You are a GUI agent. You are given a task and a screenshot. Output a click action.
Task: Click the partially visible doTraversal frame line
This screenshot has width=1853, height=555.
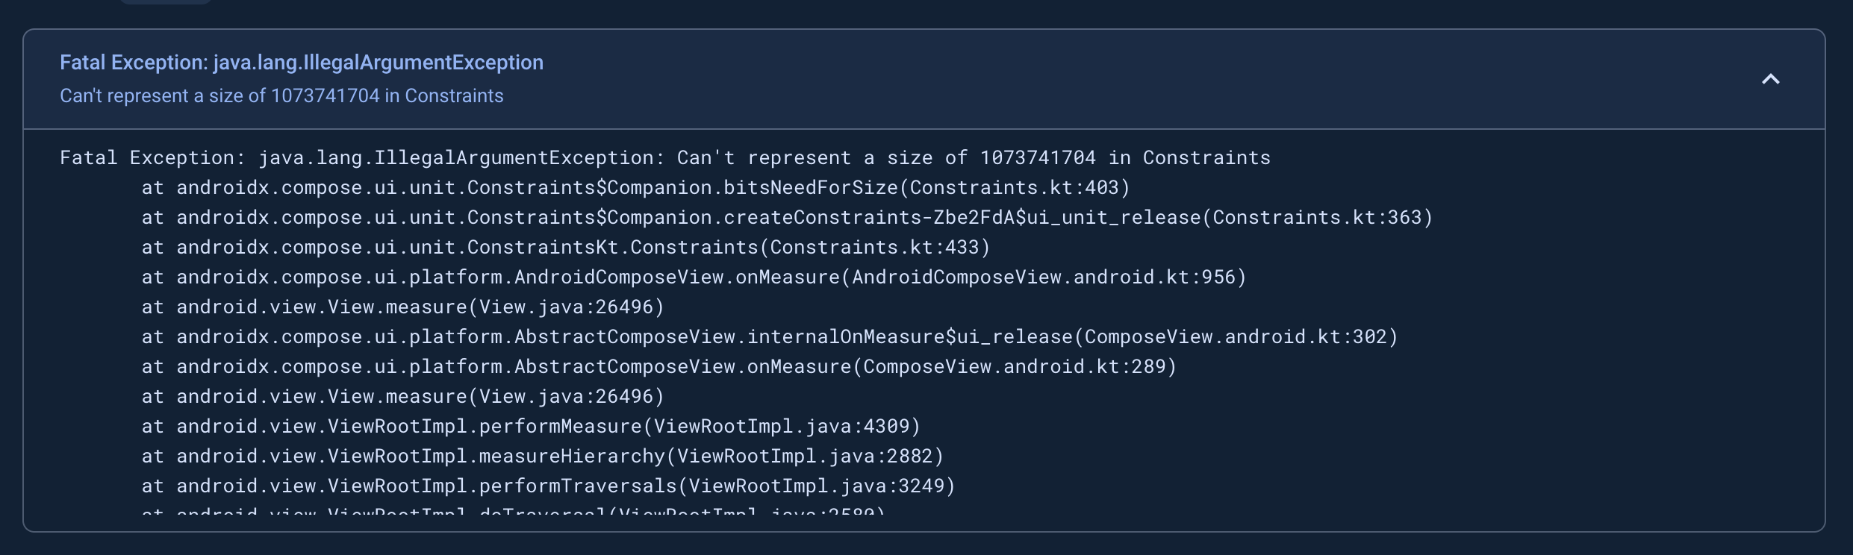click(513, 512)
